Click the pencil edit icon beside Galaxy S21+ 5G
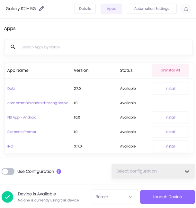Image resolution: width=196 pixels, height=208 pixels. click(41, 9)
